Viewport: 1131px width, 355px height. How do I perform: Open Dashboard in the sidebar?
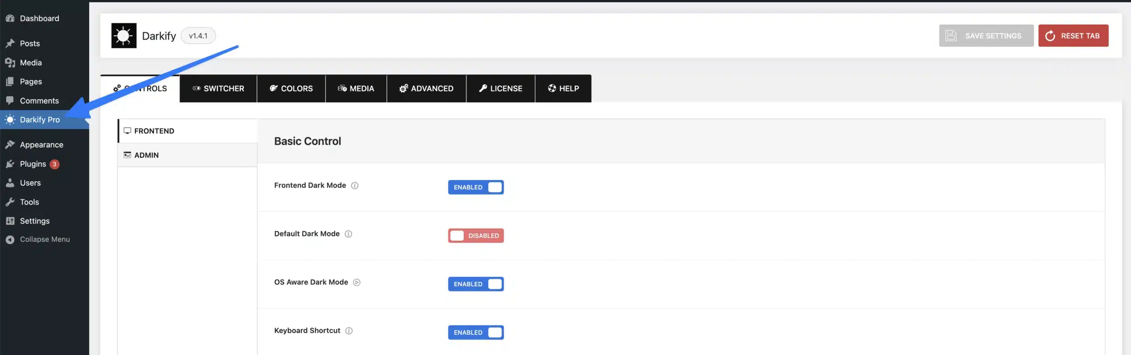point(45,19)
